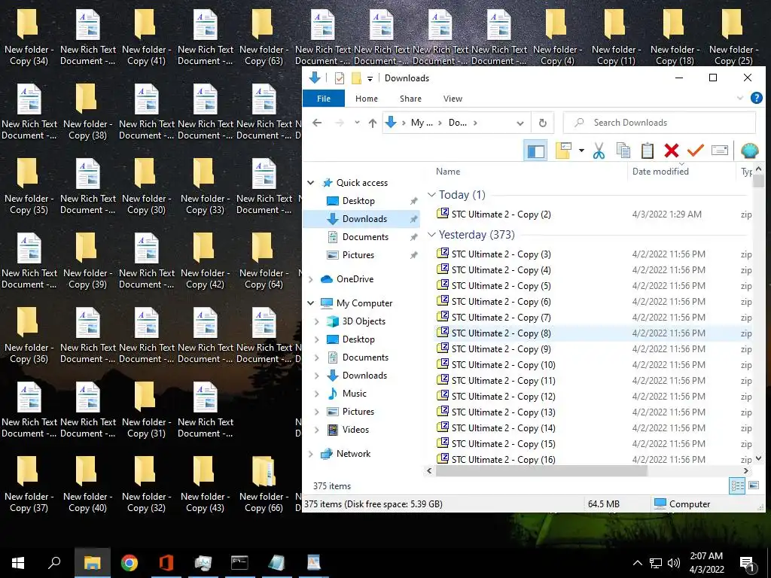Collapse the Yesterday (373) file group
The height and width of the screenshot is (578, 771).
[431, 235]
